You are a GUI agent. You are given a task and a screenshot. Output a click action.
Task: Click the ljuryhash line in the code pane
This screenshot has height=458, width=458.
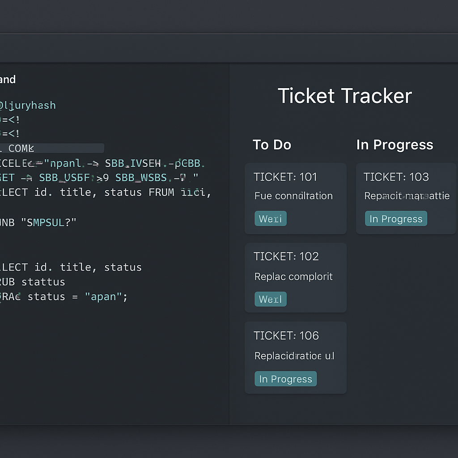tap(28, 105)
